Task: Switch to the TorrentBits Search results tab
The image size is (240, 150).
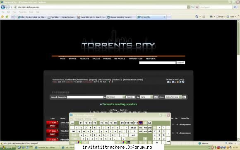Action: (x=91, y=17)
